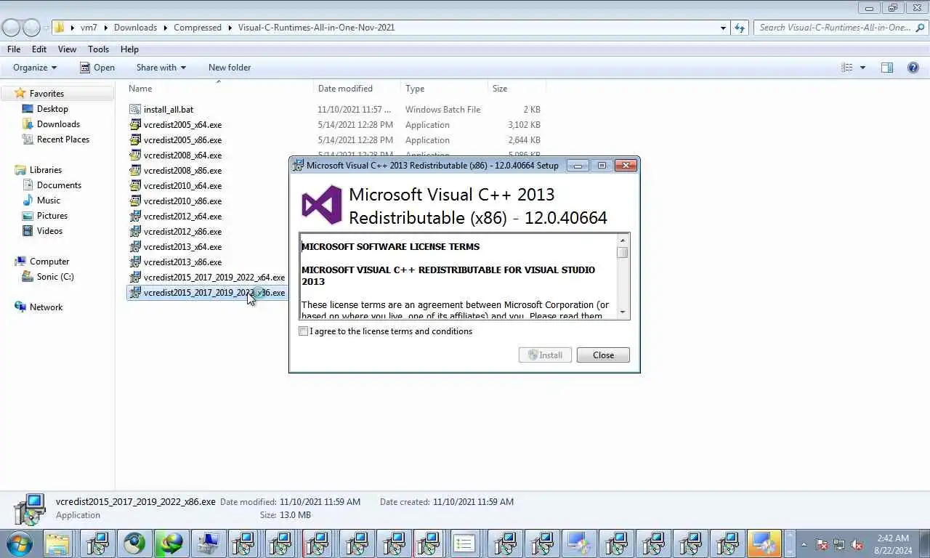Select vcredist2010_x64.exe in the file list
The width and height of the screenshot is (930, 558).
182,186
